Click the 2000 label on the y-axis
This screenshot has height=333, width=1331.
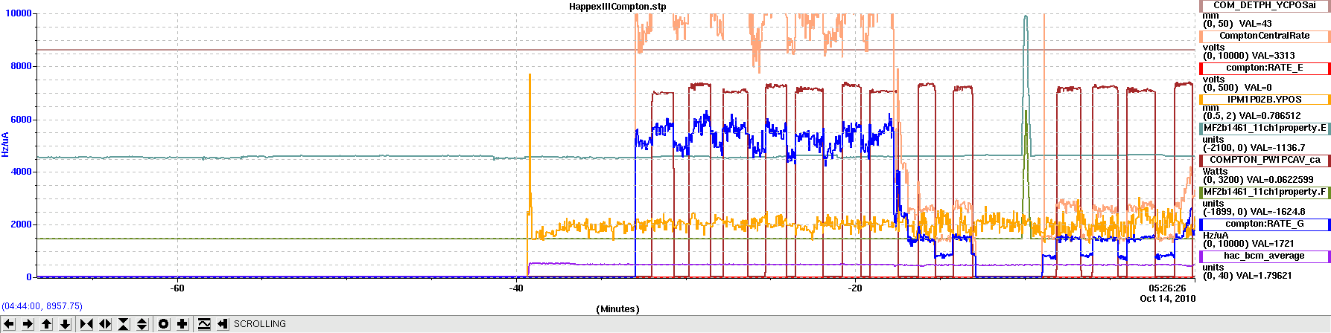tap(21, 224)
